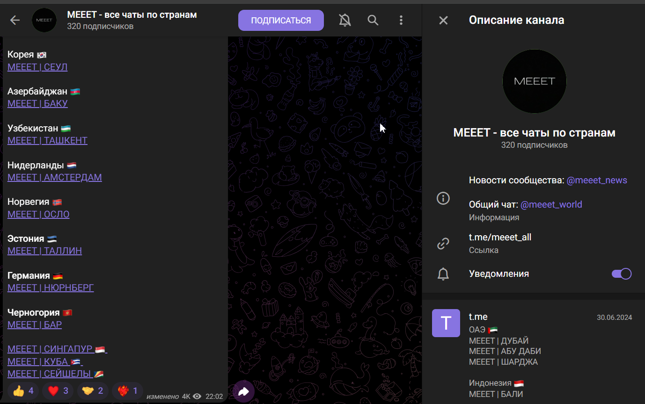Click the message time 22:02

click(214, 397)
